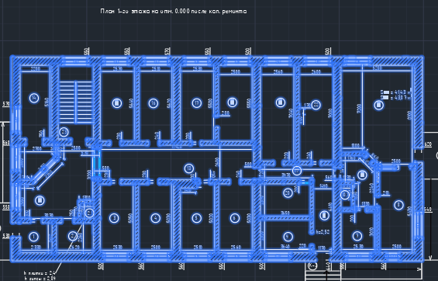Select the K-3 circular callout marker
The image size is (438, 281).
312,266
